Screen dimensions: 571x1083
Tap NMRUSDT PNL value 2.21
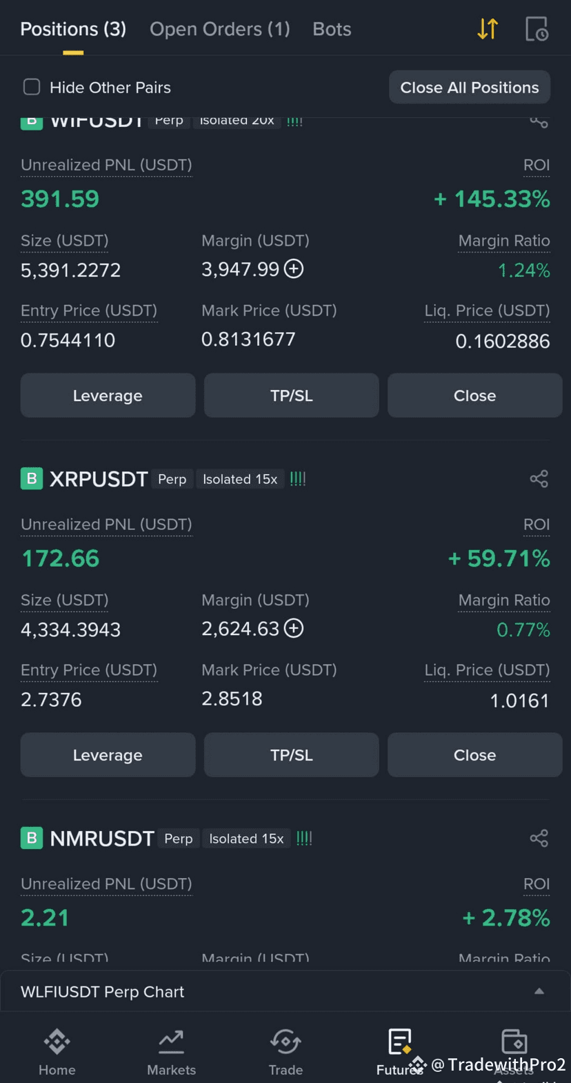[45, 918]
